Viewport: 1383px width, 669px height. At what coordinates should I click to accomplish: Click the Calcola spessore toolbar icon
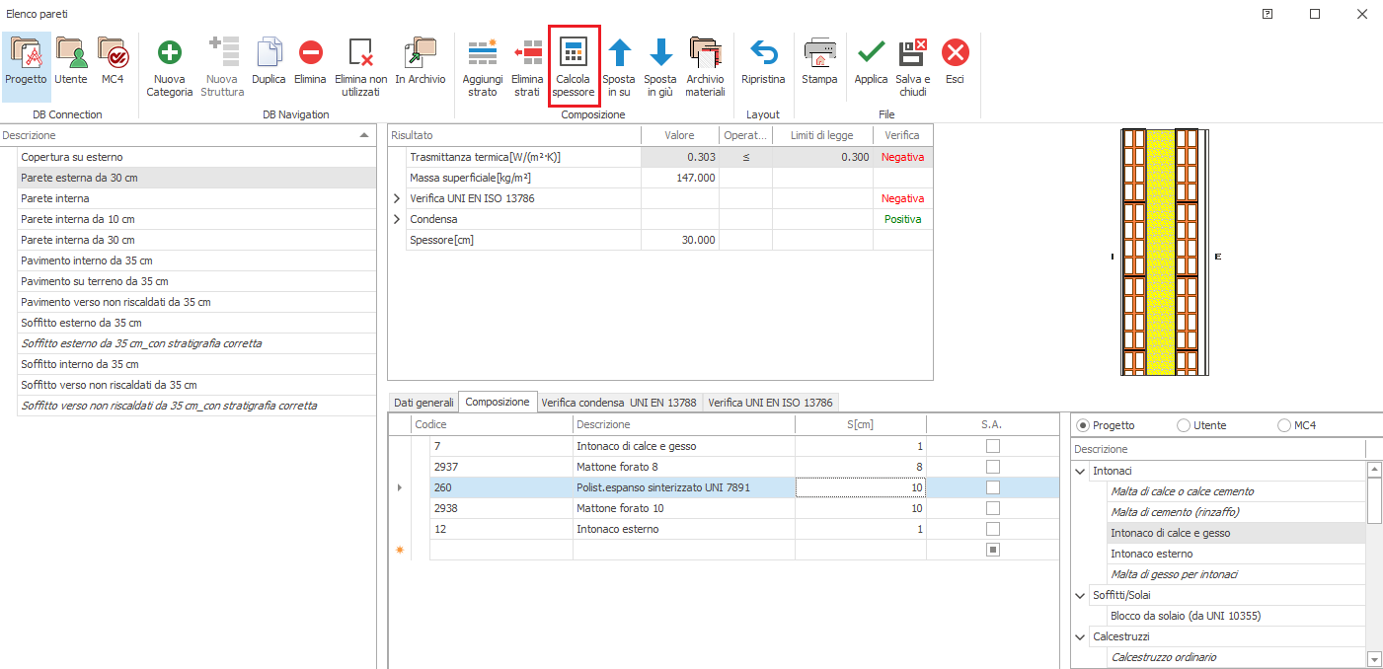(574, 54)
